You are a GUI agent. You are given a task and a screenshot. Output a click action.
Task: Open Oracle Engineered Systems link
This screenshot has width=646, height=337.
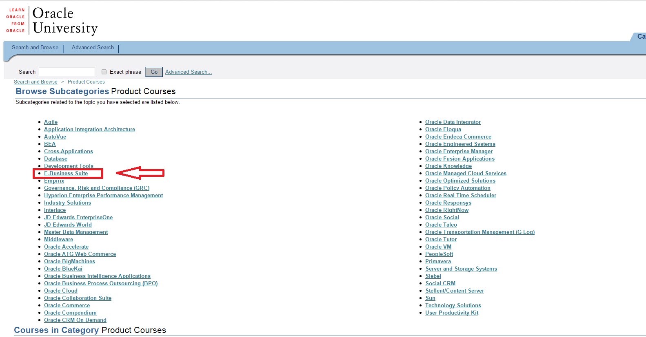pos(460,144)
